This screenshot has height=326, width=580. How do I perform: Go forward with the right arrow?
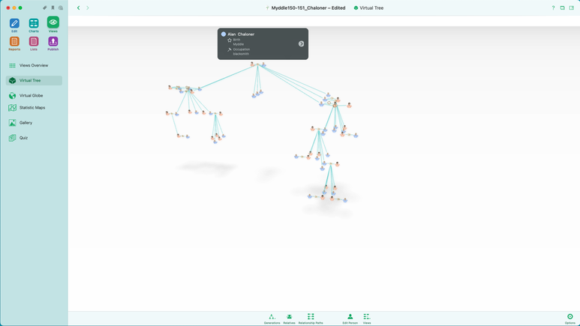click(x=88, y=7)
